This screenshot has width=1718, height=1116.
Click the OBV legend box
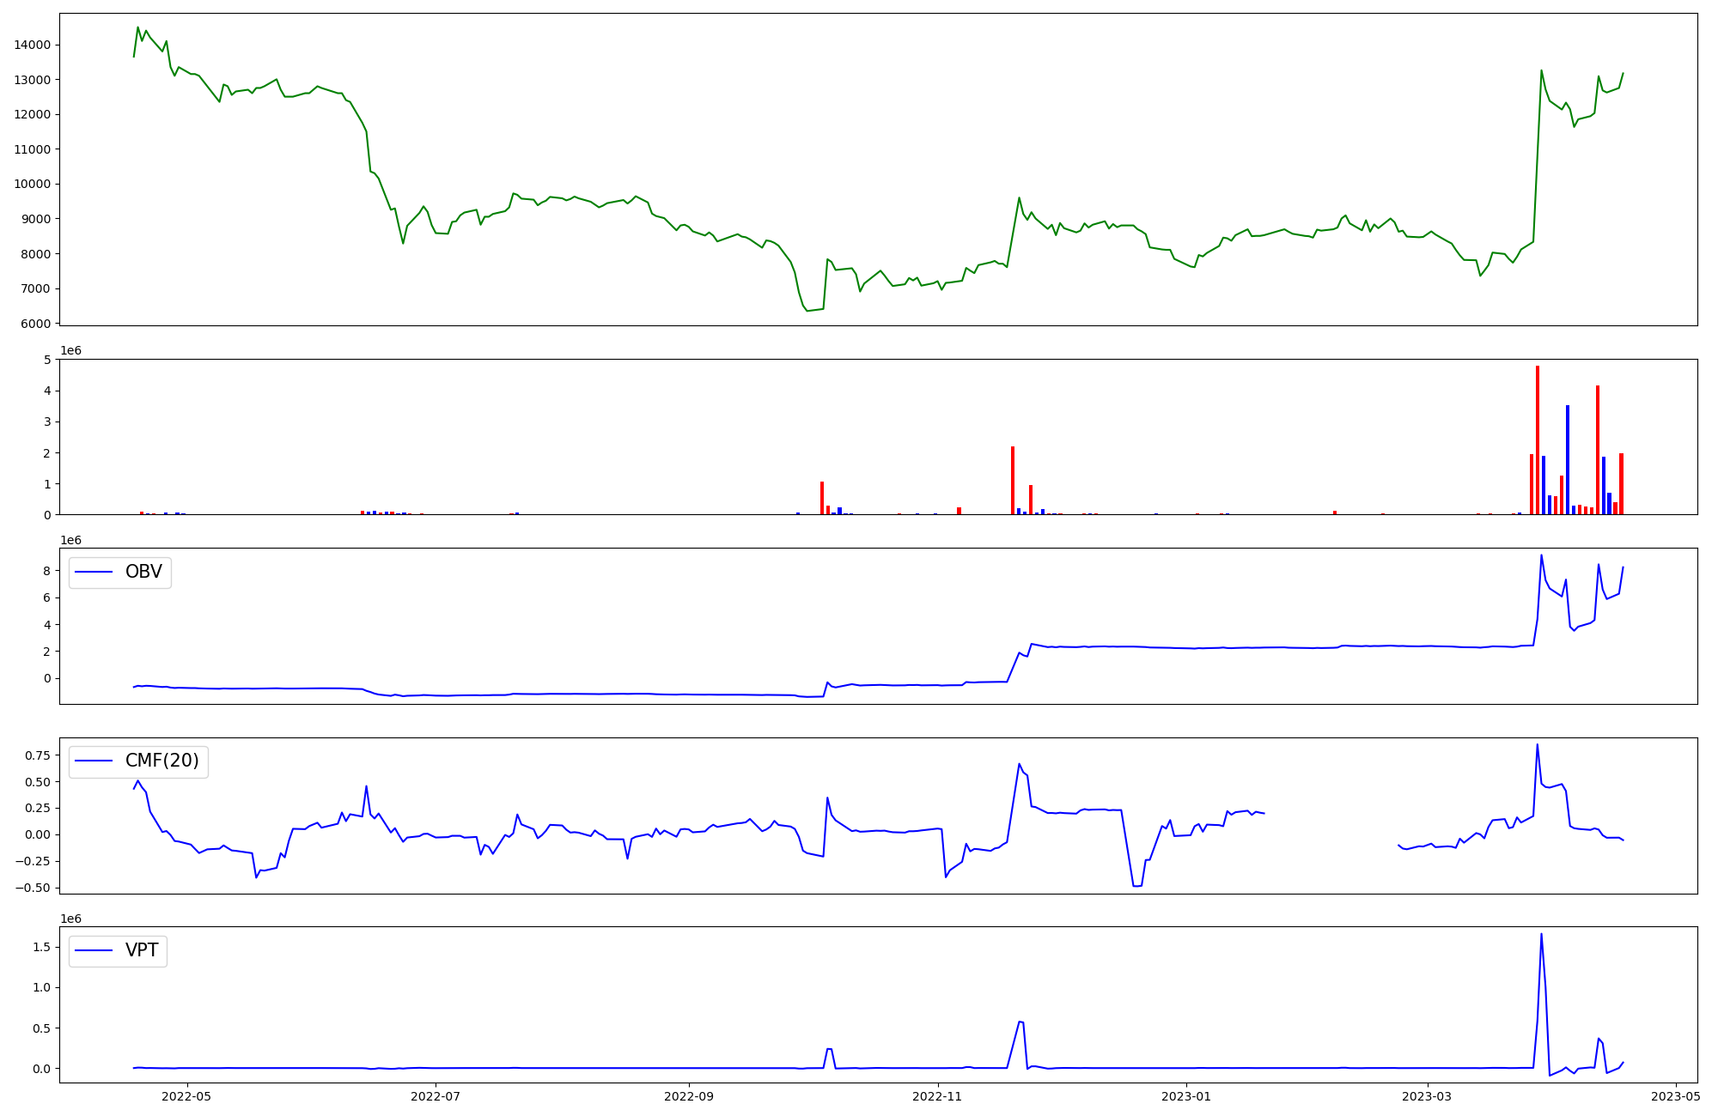[x=120, y=573]
